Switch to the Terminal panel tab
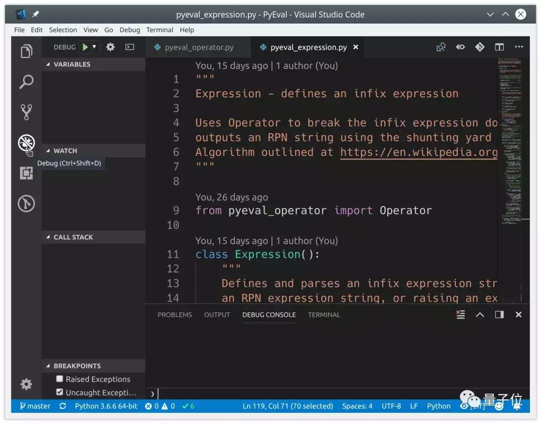Screen dimensions: 541x424 click(x=324, y=315)
